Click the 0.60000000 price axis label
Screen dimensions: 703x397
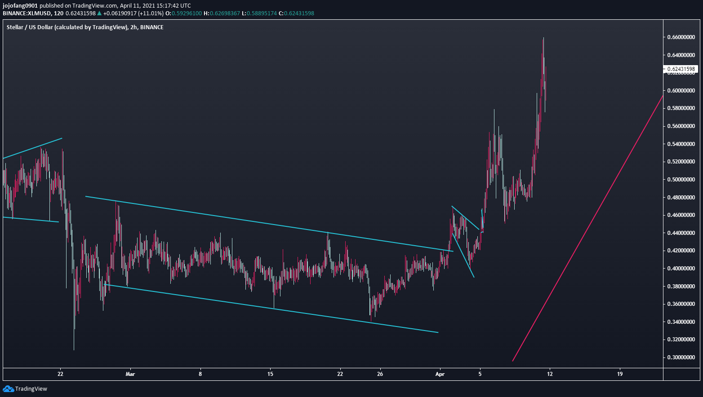[681, 91]
